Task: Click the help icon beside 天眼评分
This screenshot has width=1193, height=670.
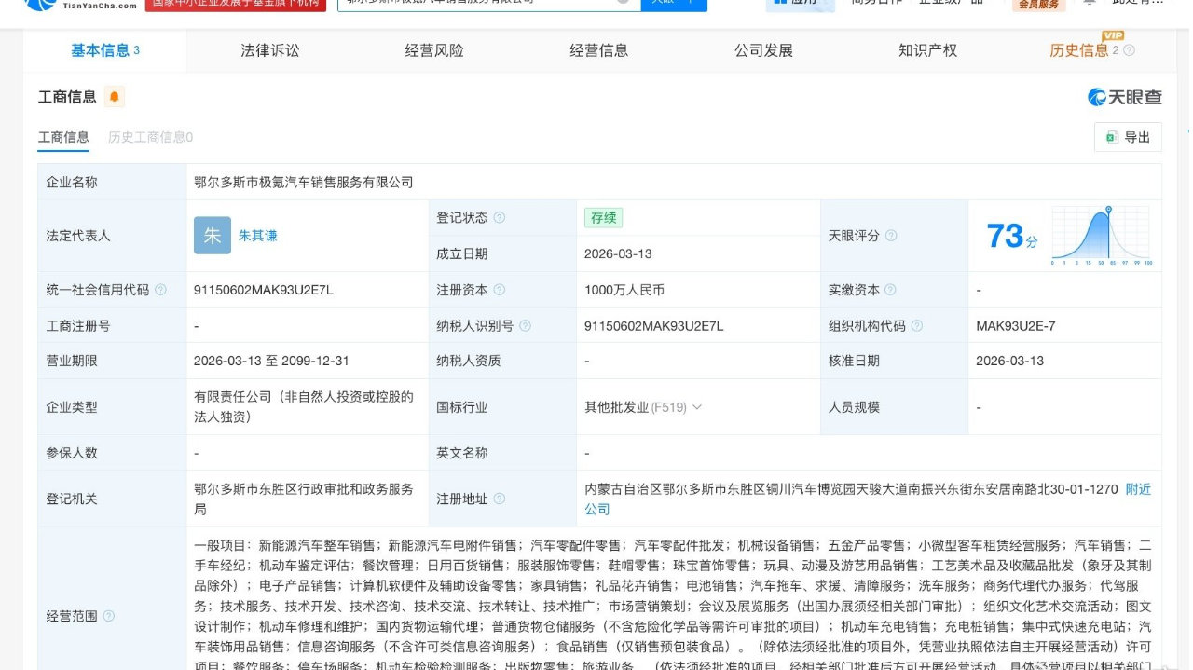Action: (x=891, y=236)
